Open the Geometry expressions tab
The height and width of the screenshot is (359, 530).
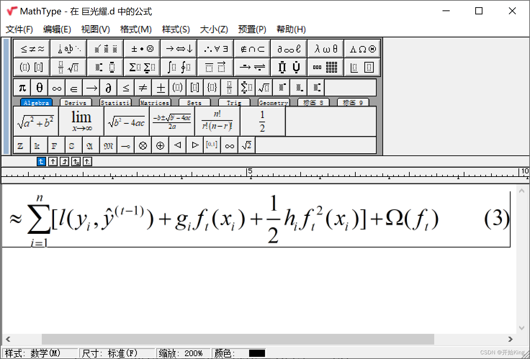click(x=273, y=103)
